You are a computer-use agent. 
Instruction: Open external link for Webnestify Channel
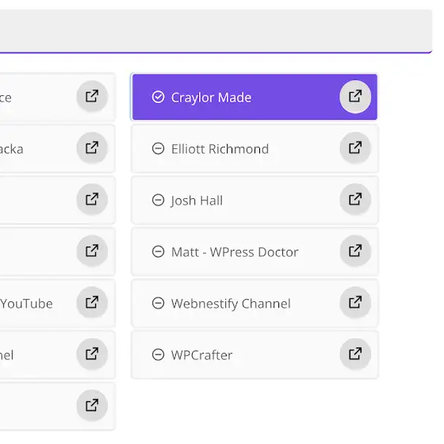click(x=355, y=303)
